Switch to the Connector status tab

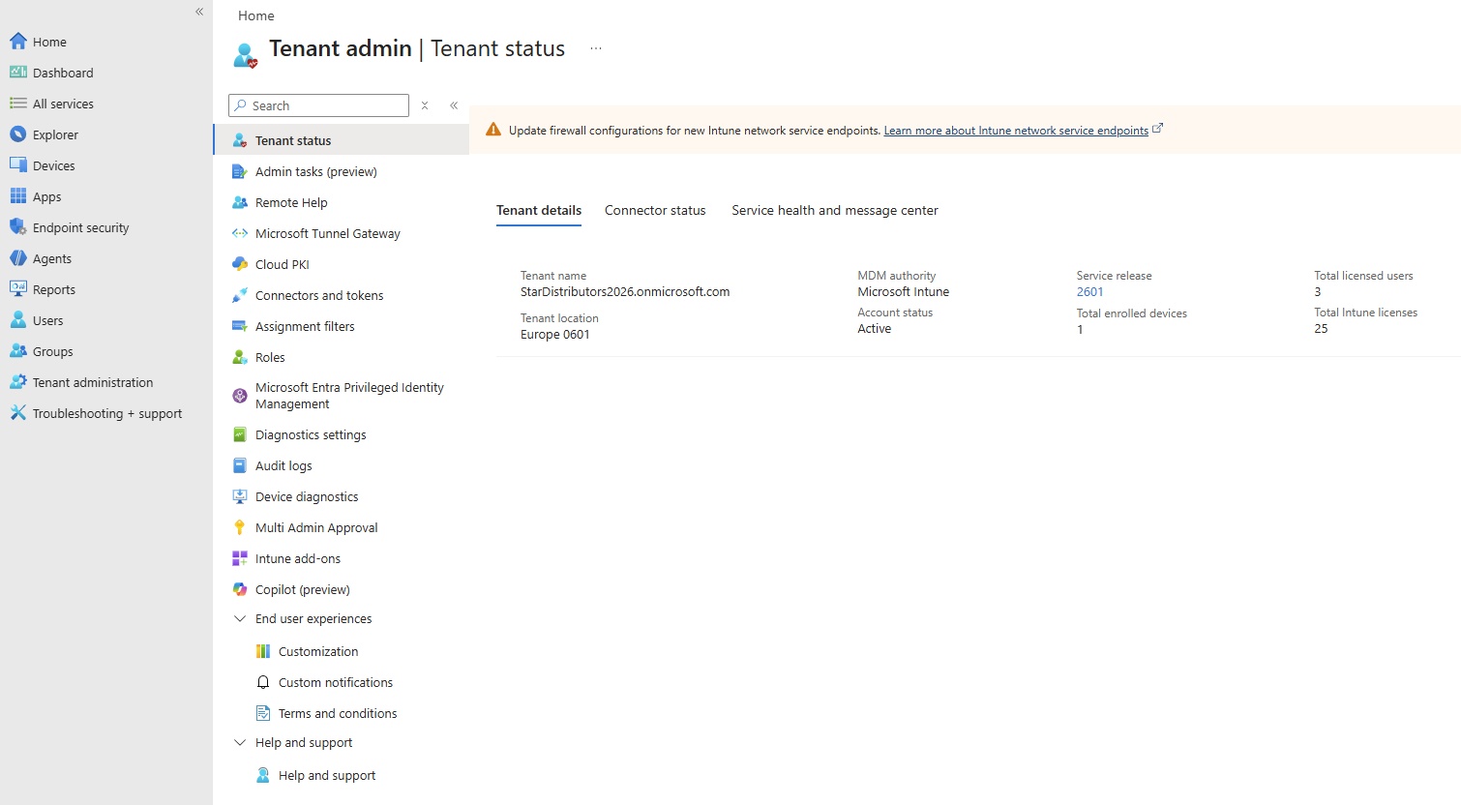pos(655,210)
